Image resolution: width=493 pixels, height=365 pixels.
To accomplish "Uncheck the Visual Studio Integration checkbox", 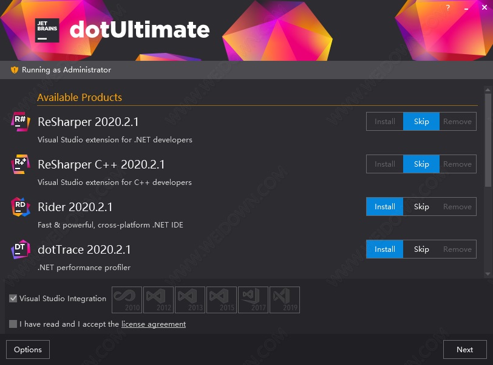I will pyautogui.click(x=13, y=299).
